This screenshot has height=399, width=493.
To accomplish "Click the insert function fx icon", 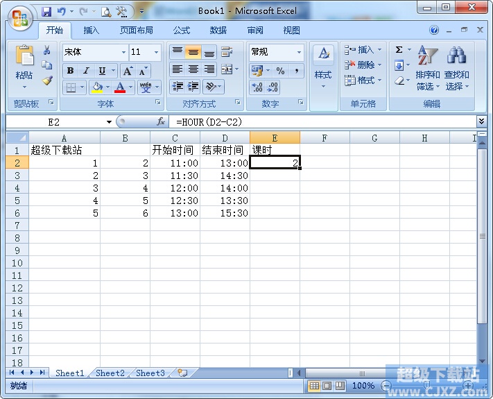I will tap(161, 121).
